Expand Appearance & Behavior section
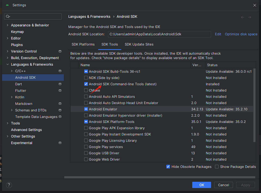The image size is (261, 193). [7, 25]
